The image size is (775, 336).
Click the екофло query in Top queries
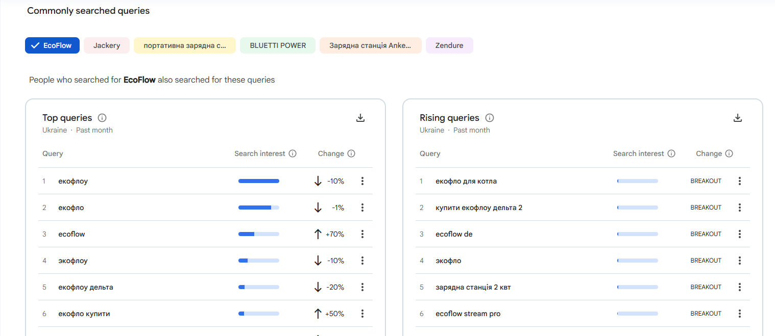click(x=71, y=208)
